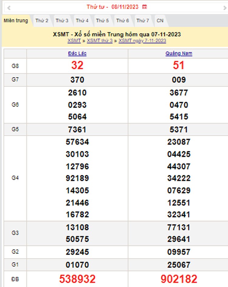This screenshot has width=228, height=287.
Task: Switch to the Thứ 3 tab
Action: tap(62, 21)
